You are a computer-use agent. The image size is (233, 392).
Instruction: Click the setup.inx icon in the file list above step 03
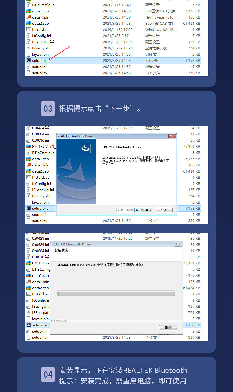click(x=29, y=73)
